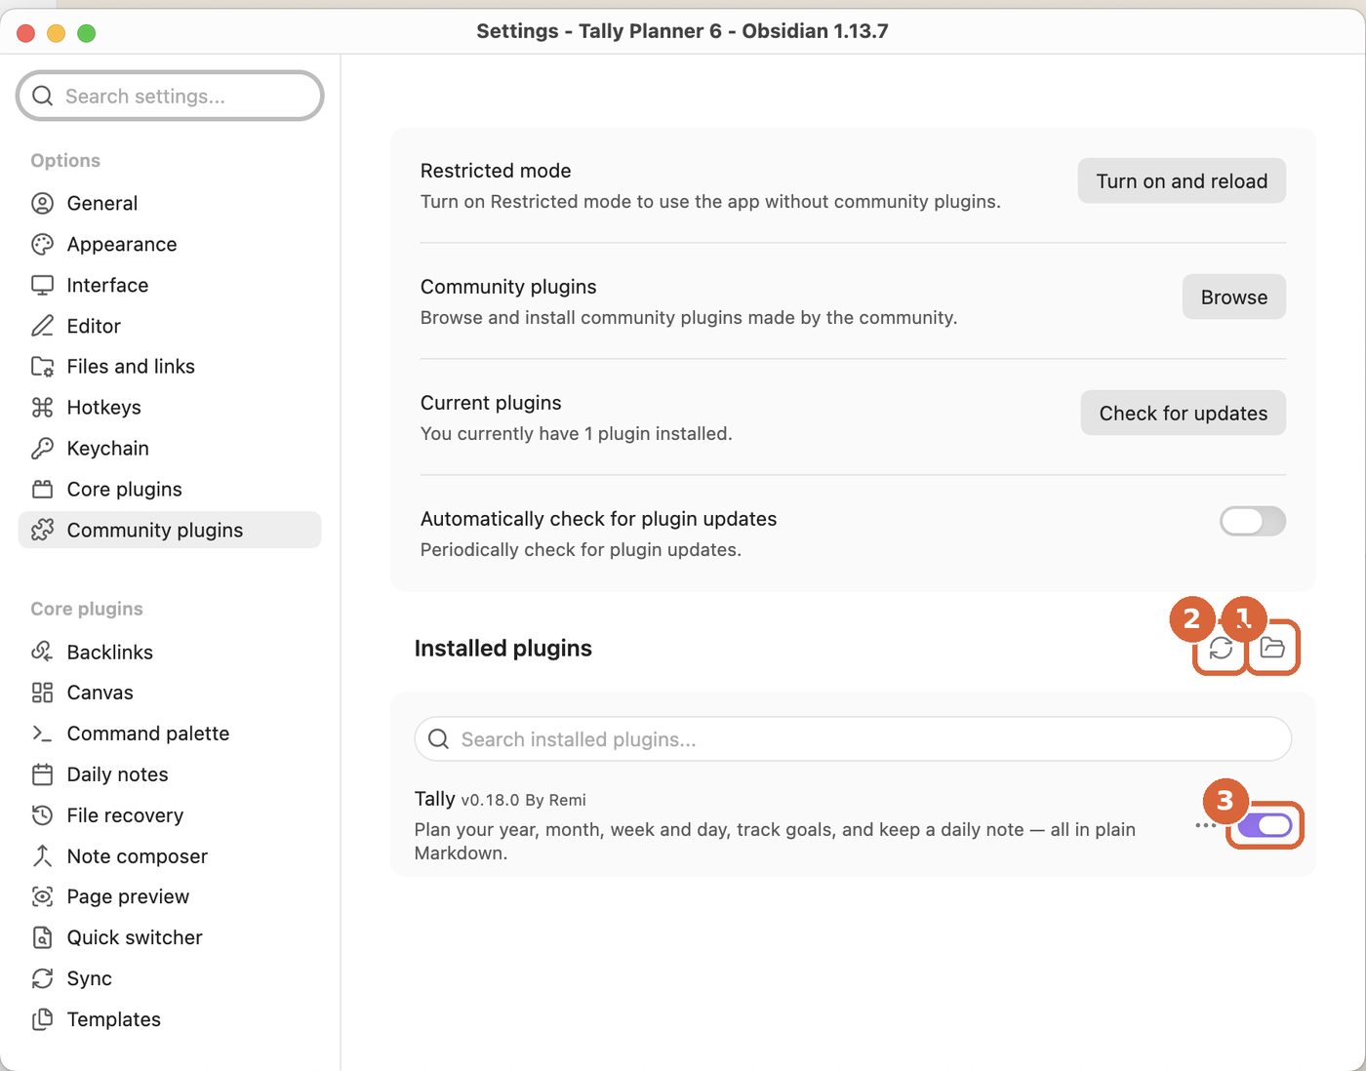Reload installed plugins with the refresh icon
Viewport: 1366px width, 1071px height.
[x=1221, y=648]
